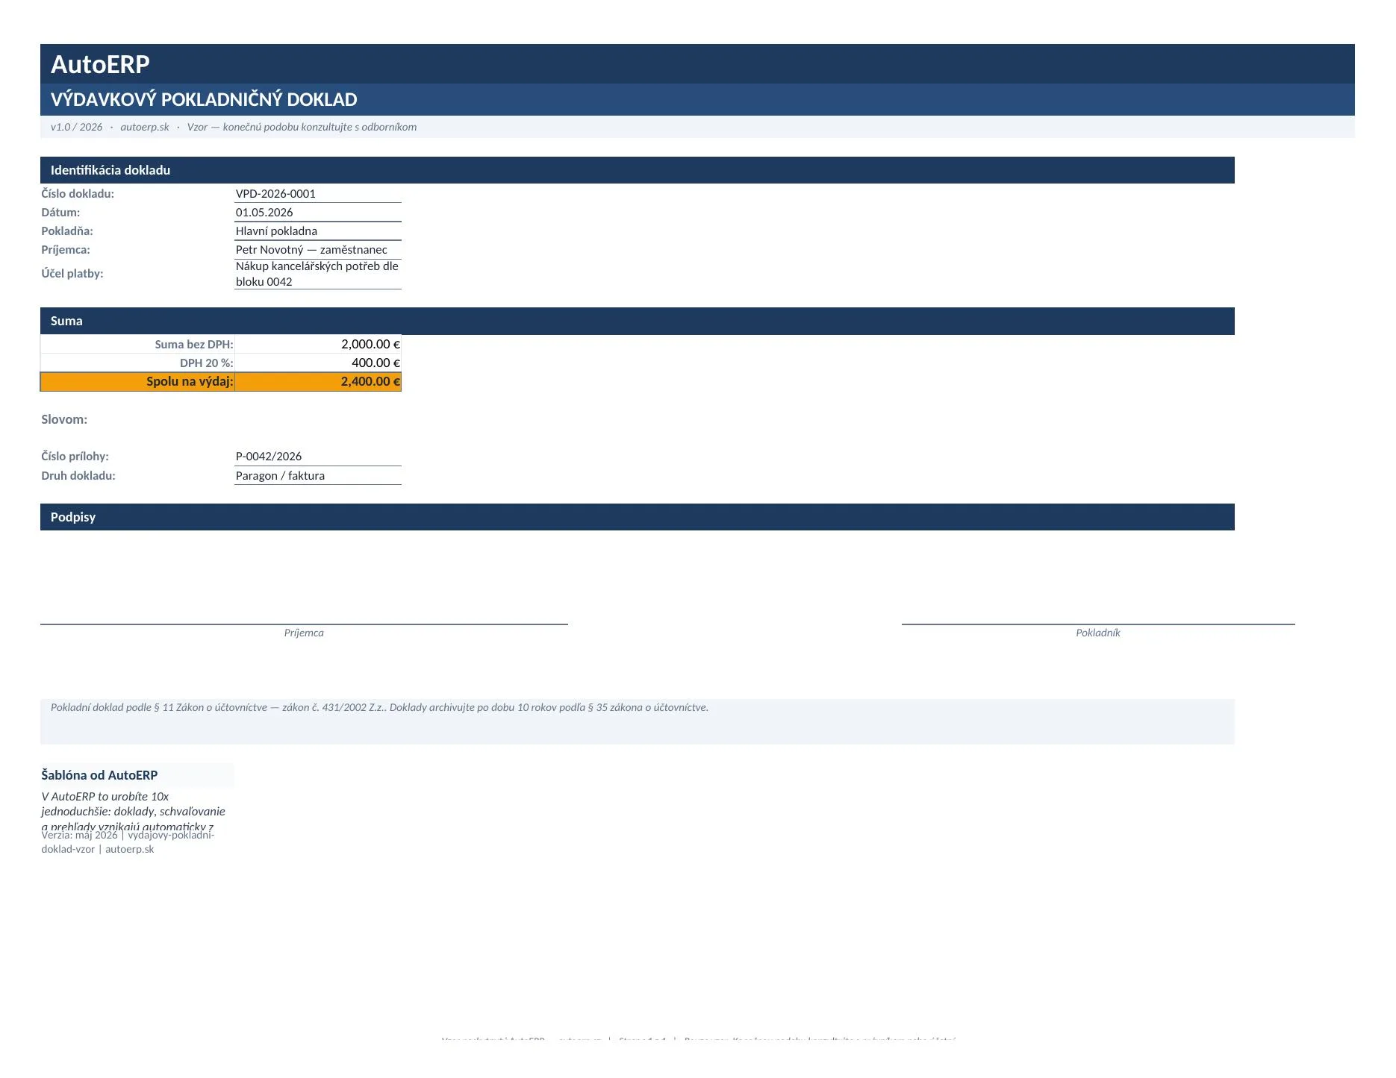1396x1078 pixels.
Task: Click the AutoERP title in the header
Action: (100, 65)
